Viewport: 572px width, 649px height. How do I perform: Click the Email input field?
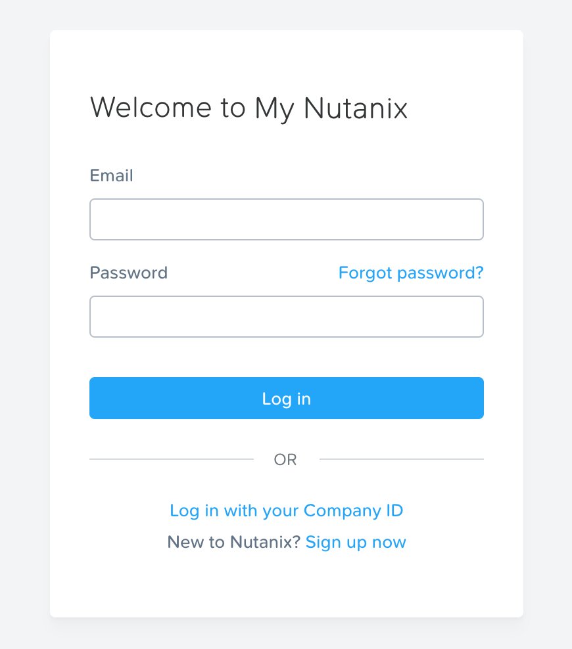tap(286, 219)
